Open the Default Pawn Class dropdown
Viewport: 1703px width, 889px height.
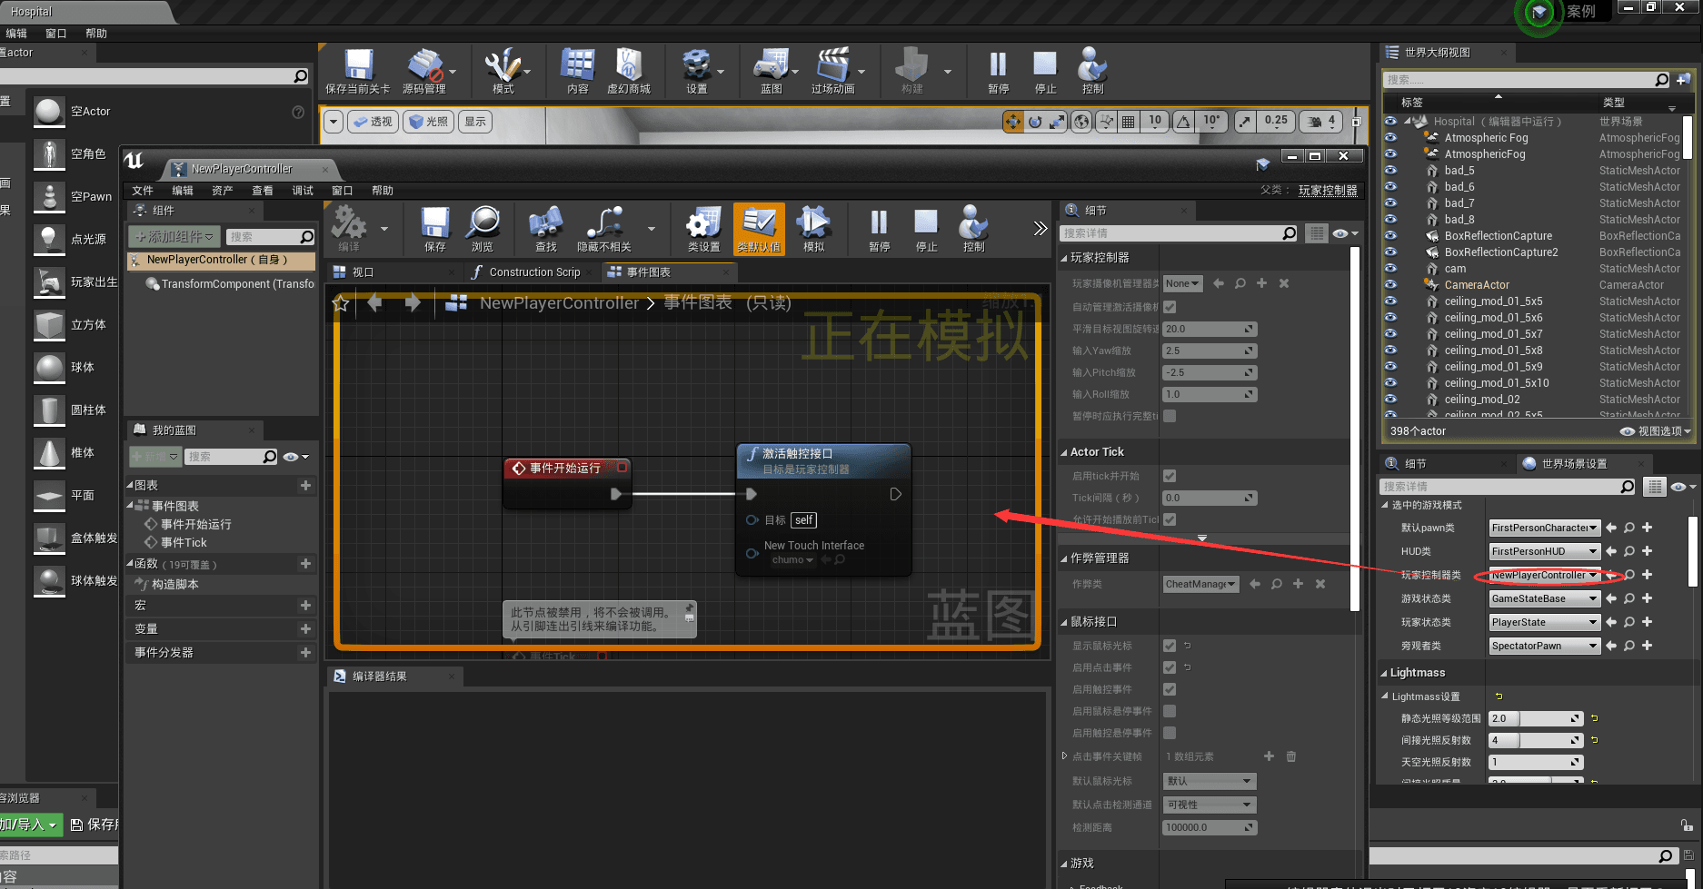click(x=1544, y=528)
